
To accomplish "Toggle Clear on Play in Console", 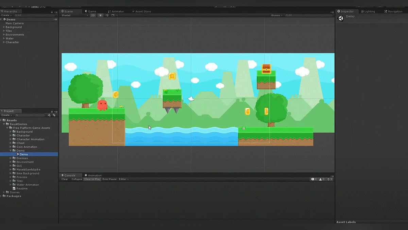I will point(92,179).
